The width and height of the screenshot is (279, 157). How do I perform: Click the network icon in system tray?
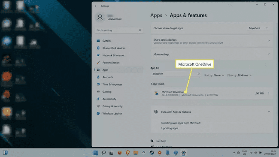coord(251,153)
